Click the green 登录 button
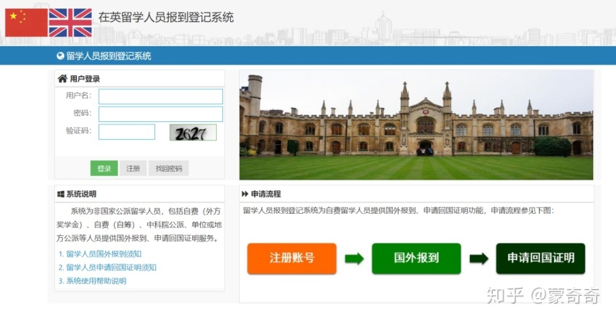 pos(104,169)
